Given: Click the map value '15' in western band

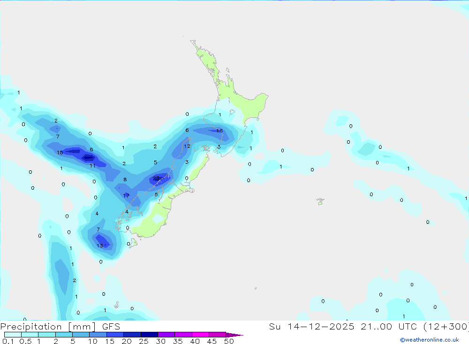Looking at the screenshot, I should tap(60, 153).
